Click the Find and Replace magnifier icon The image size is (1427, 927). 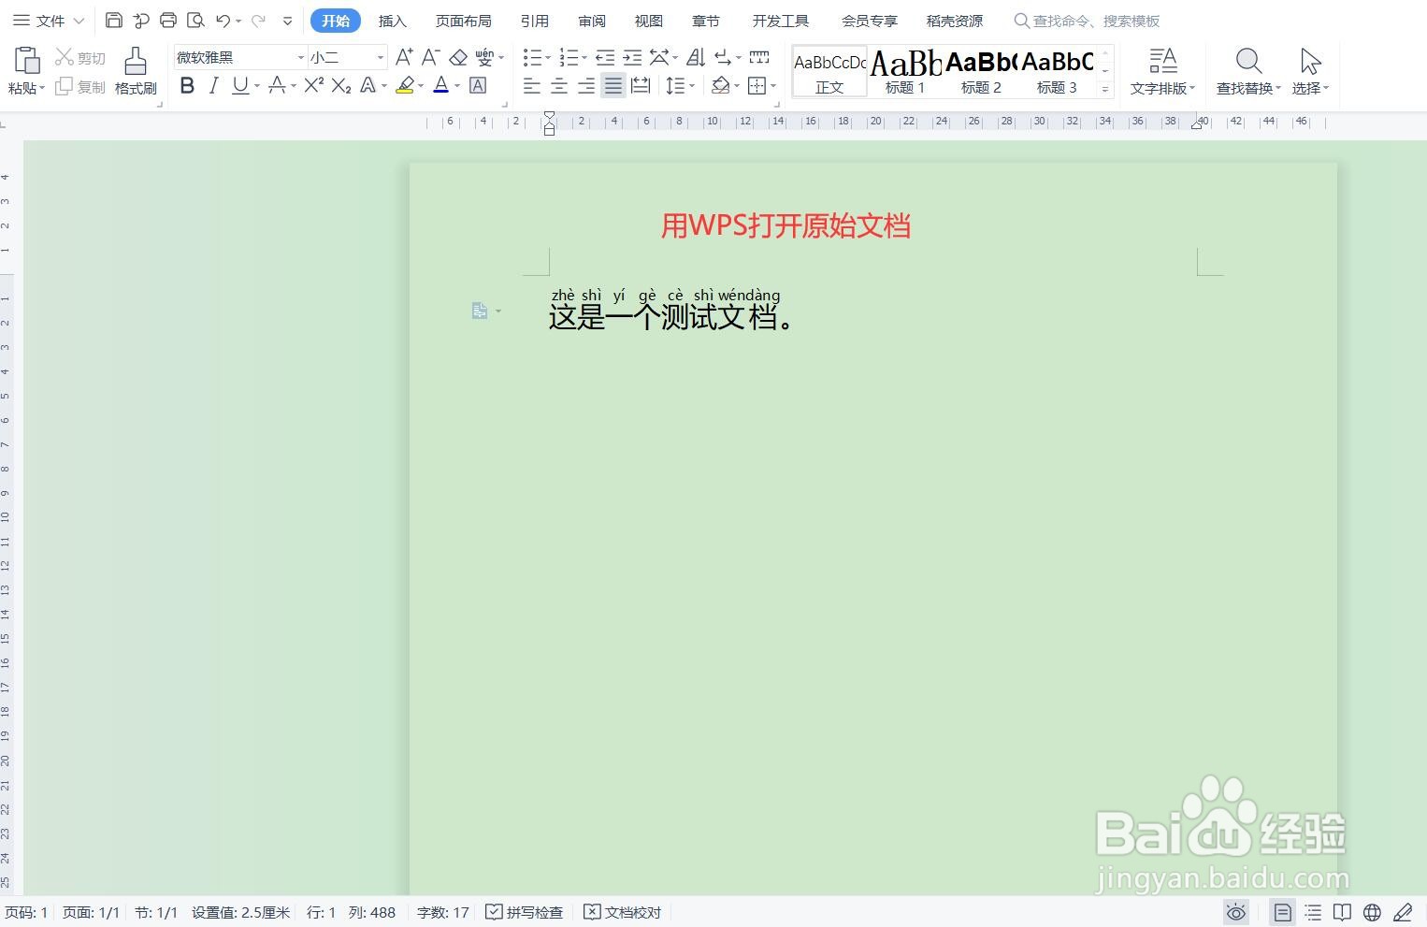pyautogui.click(x=1248, y=62)
